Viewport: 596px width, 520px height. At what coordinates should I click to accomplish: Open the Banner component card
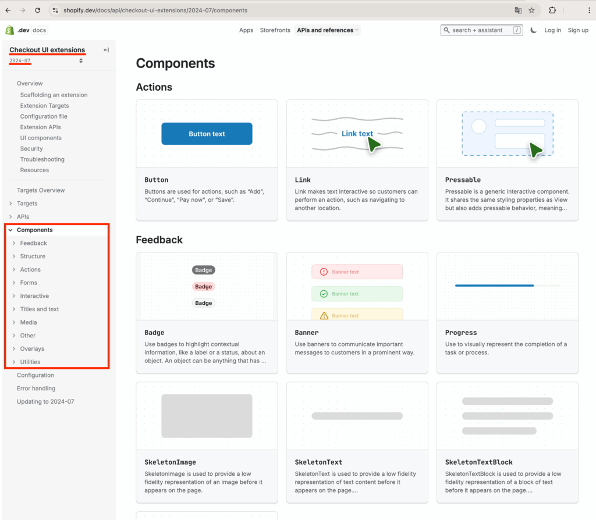tap(357, 313)
